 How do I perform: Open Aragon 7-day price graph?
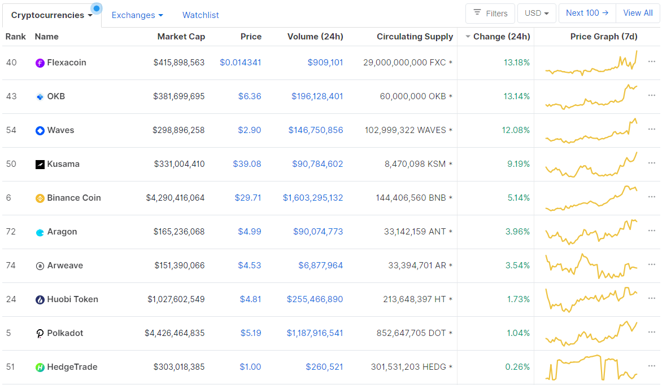click(x=591, y=232)
